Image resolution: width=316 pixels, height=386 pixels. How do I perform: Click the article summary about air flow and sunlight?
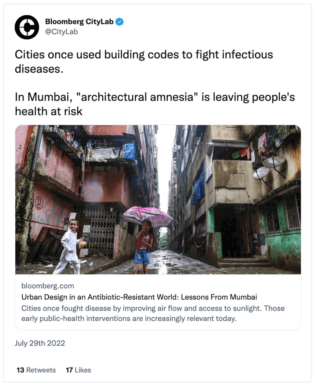(153, 313)
